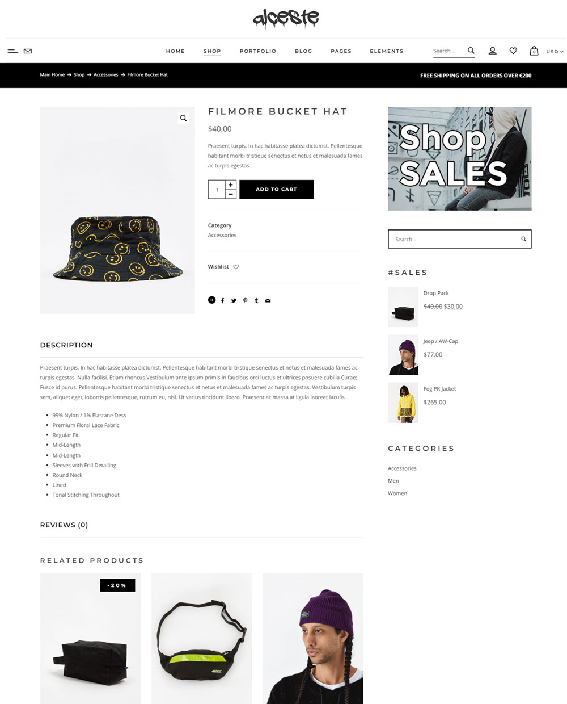Increase quantity with plus button
The height and width of the screenshot is (704, 567).
[x=231, y=185]
